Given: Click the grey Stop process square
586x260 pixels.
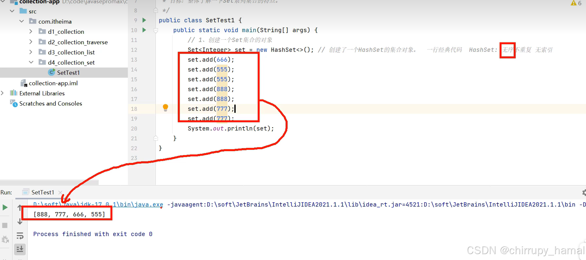Looking at the screenshot, I should (x=5, y=226).
